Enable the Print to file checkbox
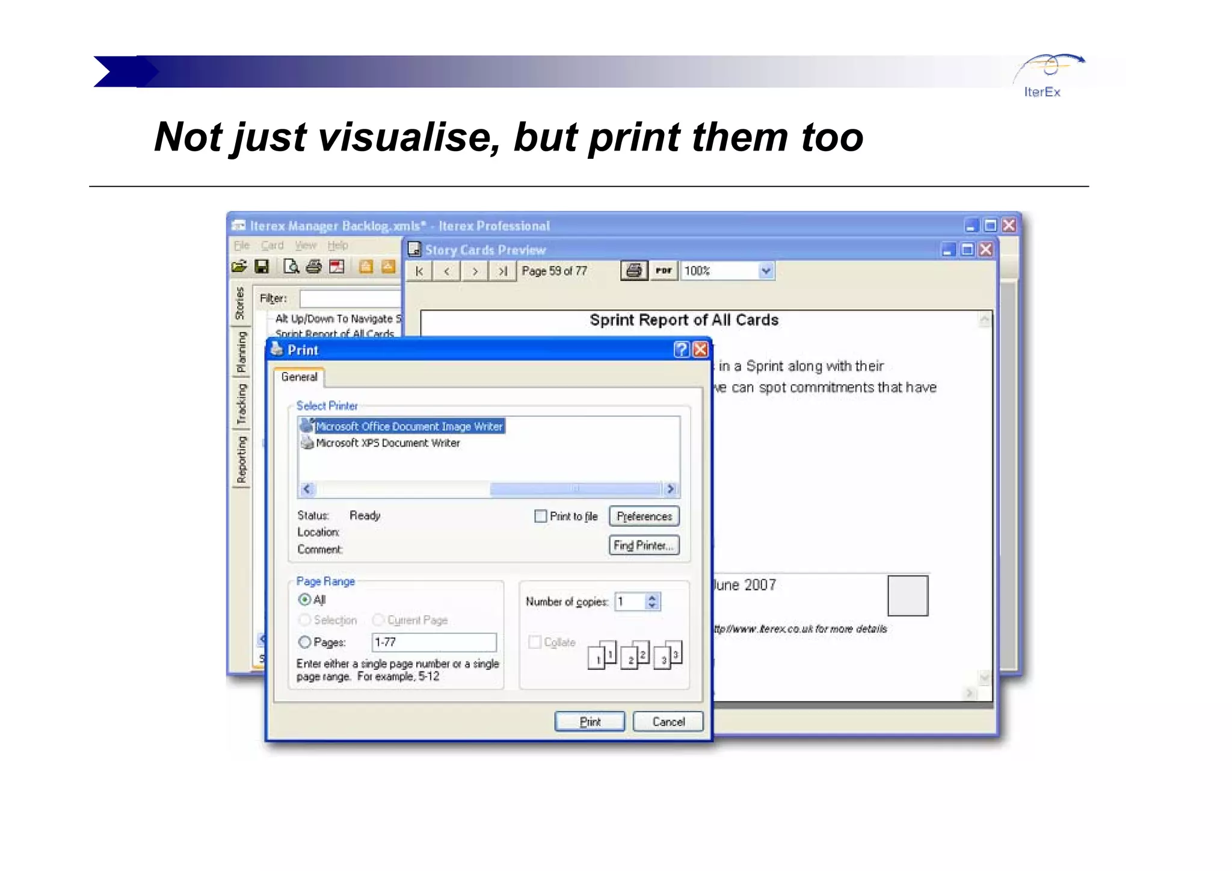Screen dimensions: 1232x871 click(x=540, y=516)
